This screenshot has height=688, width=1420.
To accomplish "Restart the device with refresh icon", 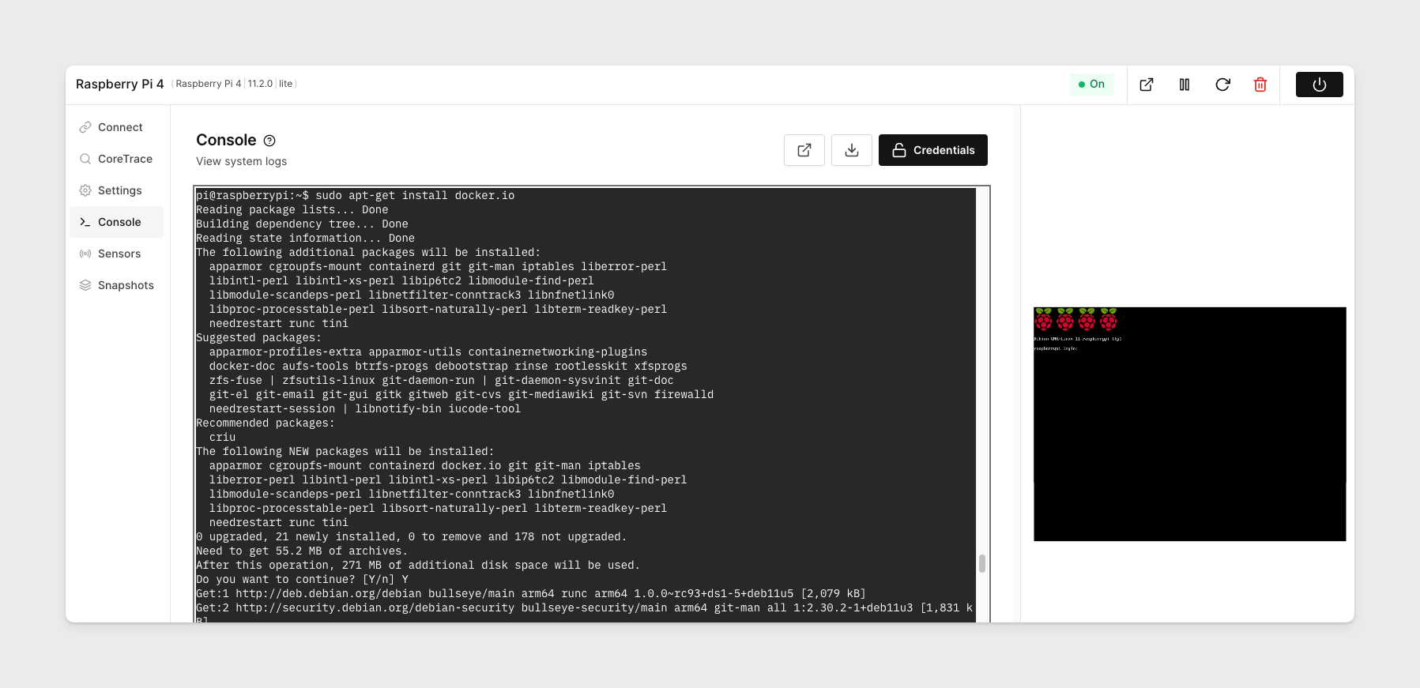I will pyautogui.click(x=1222, y=85).
